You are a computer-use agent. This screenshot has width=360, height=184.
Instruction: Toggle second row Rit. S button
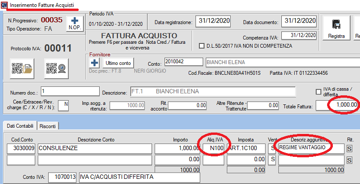point(349,160)
